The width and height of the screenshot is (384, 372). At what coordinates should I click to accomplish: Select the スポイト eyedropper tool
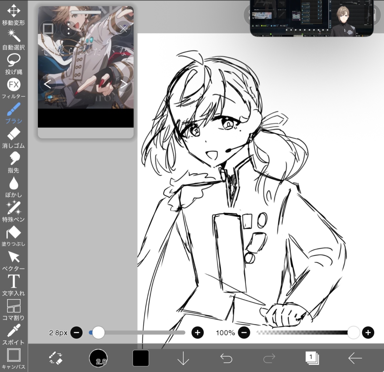(x=13, y=334)
